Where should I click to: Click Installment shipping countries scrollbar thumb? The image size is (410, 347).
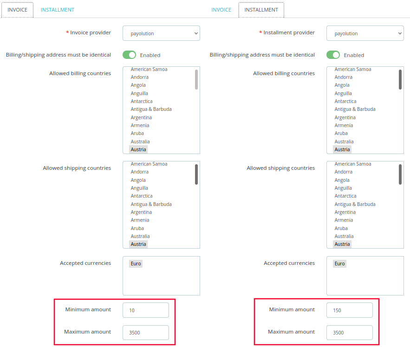tap(400, 174)
